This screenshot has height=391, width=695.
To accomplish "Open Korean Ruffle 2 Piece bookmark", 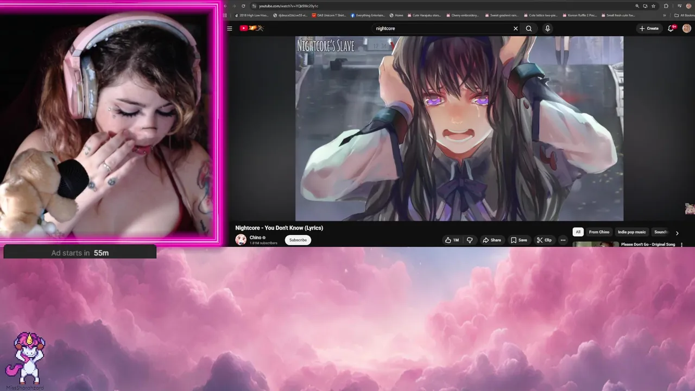I will tap(579, 15).
